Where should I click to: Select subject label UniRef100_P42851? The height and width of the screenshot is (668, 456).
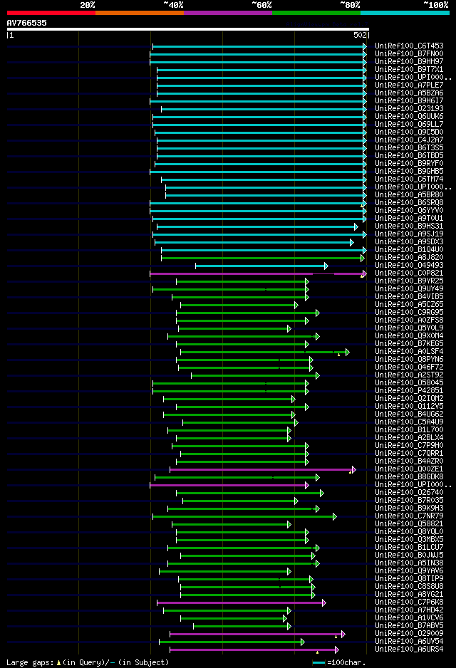click(x=409, y=391)
